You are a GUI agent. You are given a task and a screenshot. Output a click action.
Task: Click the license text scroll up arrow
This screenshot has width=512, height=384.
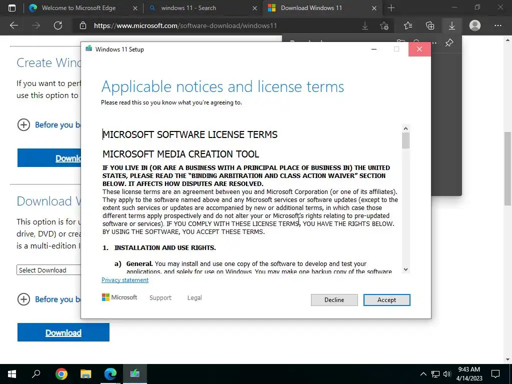pos(405,128)
